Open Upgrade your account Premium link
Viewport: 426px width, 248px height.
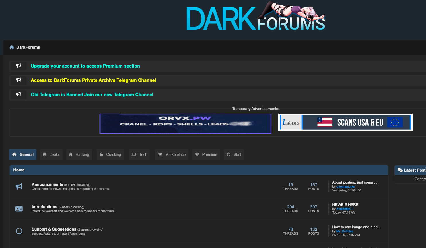coord(85,66)
